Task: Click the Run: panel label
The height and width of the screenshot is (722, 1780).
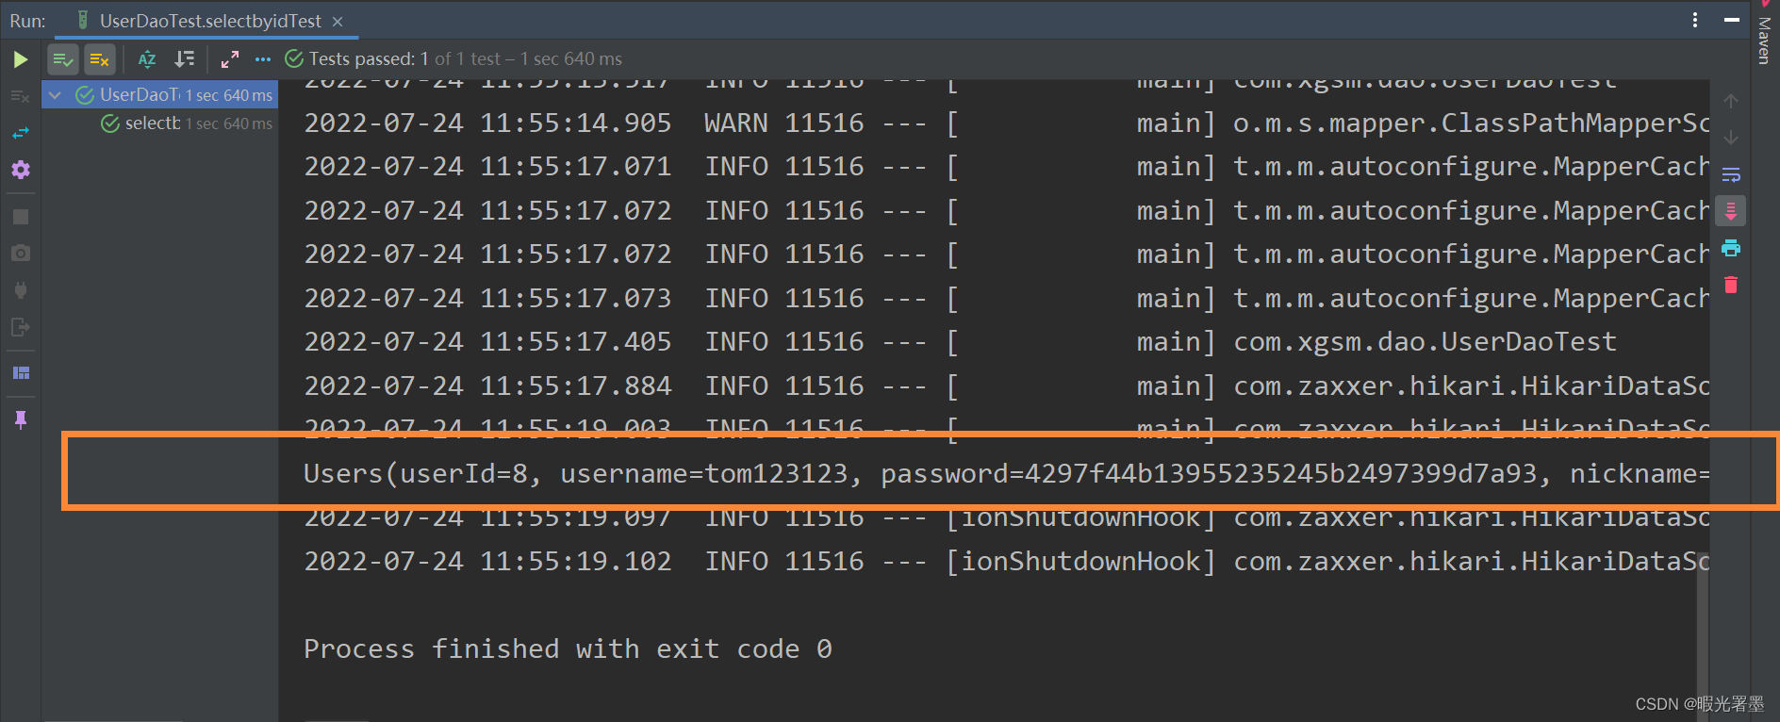Action: coord(27,21)
